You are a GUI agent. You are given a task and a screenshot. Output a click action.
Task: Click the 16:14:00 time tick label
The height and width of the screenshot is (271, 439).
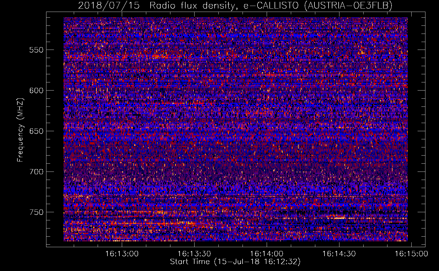[267, 254]
